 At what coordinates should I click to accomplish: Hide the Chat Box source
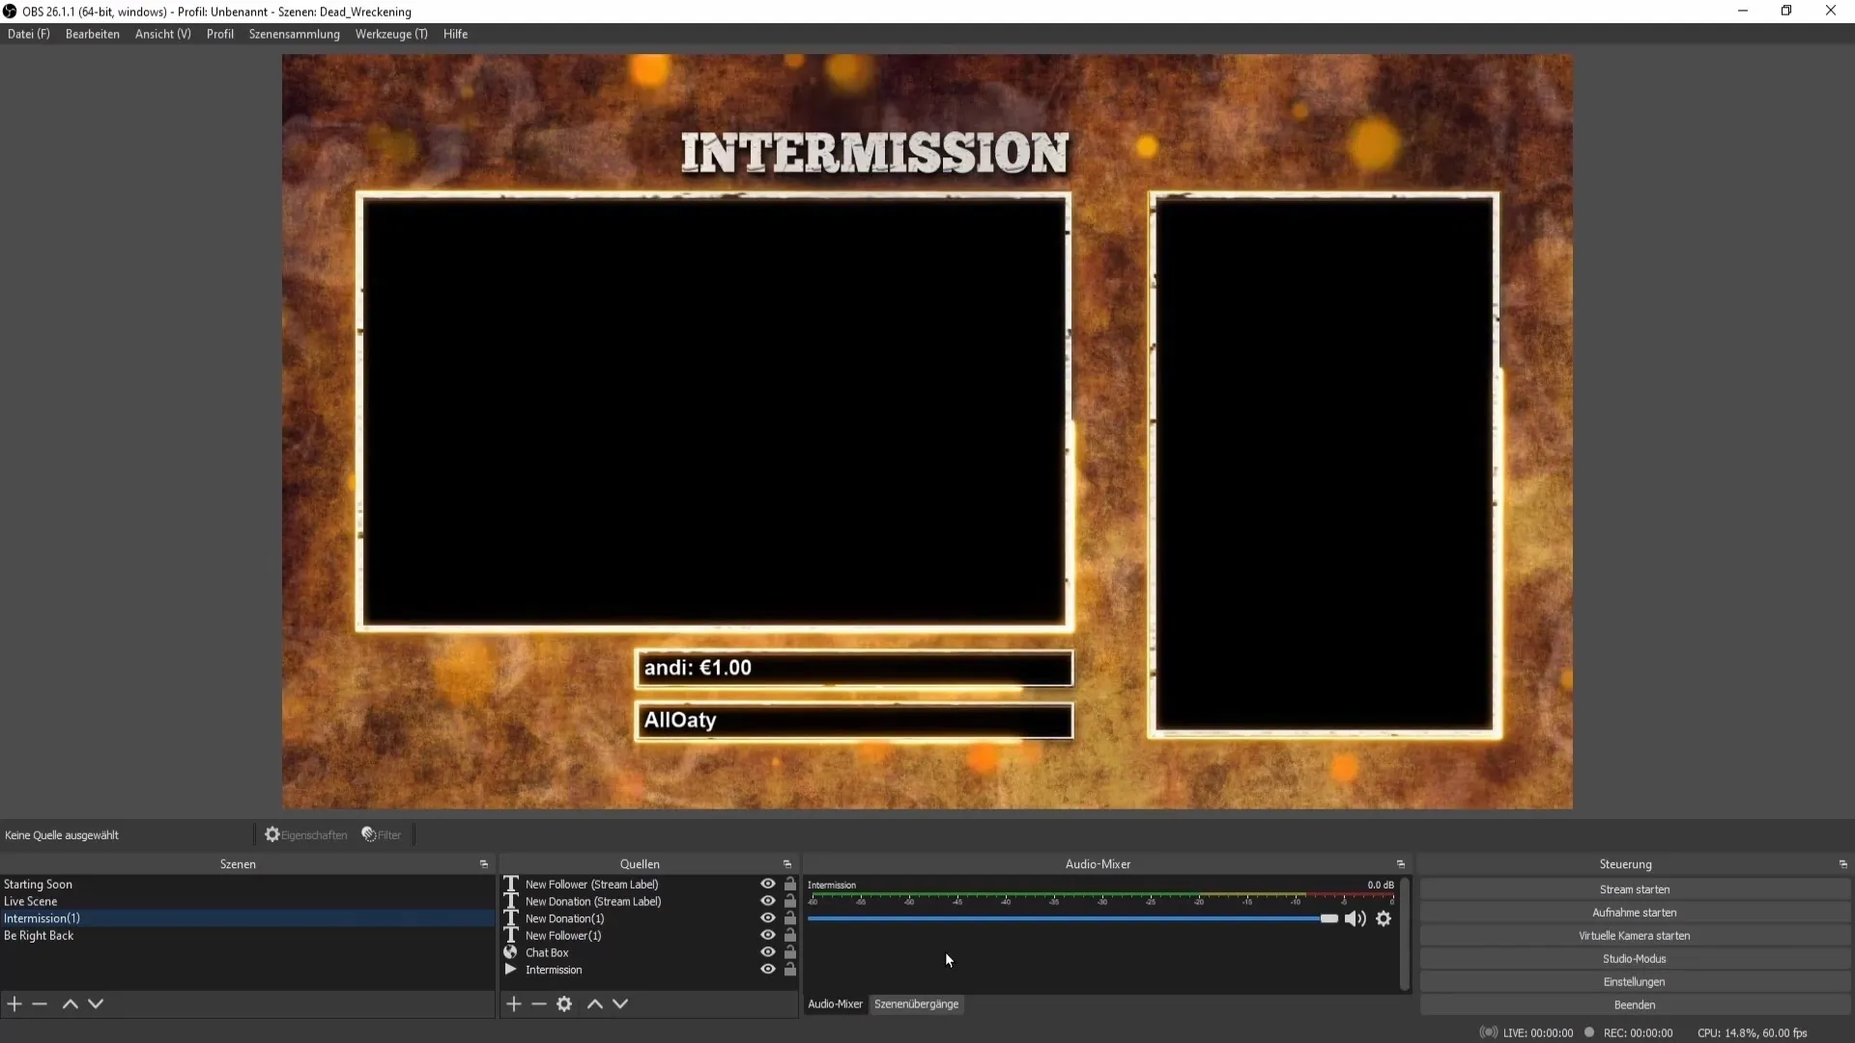(768, 952)
